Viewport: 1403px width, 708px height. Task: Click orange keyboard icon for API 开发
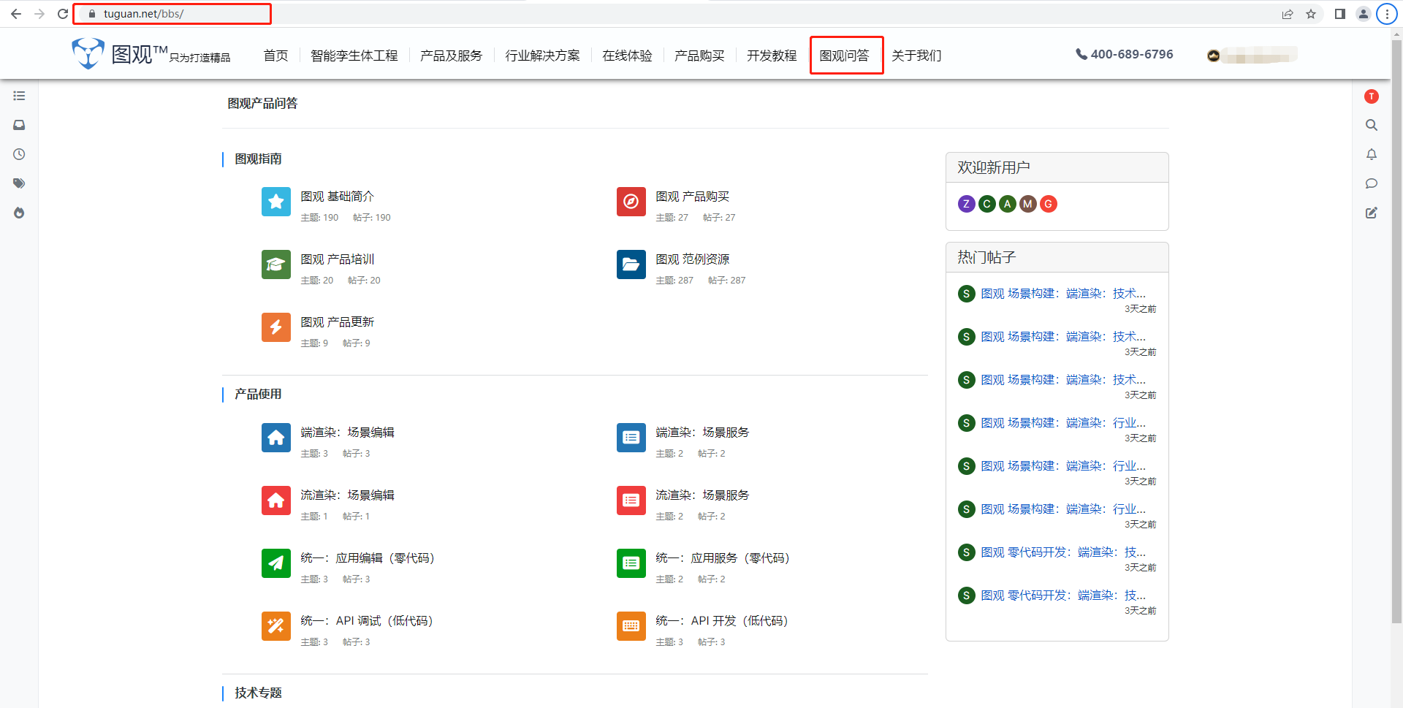click(631, 626)
